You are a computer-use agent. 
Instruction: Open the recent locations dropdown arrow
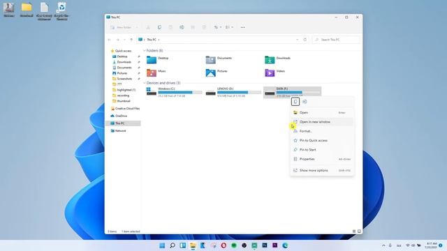124,40
